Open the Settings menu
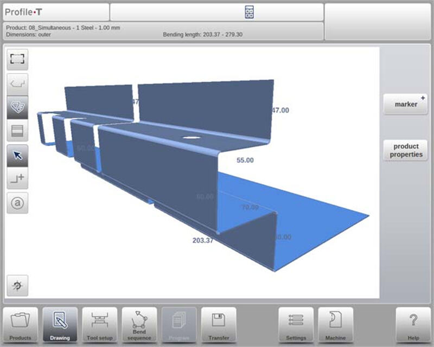The width and height of the screenshot is (434, 347). pos(296,324)
